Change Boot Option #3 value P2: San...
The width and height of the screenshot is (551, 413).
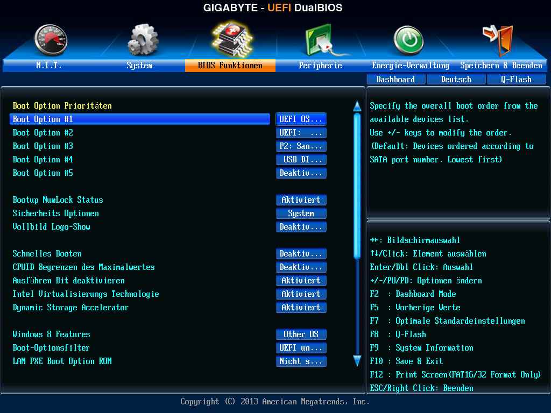pyautogui.click(x=301, y=146)
